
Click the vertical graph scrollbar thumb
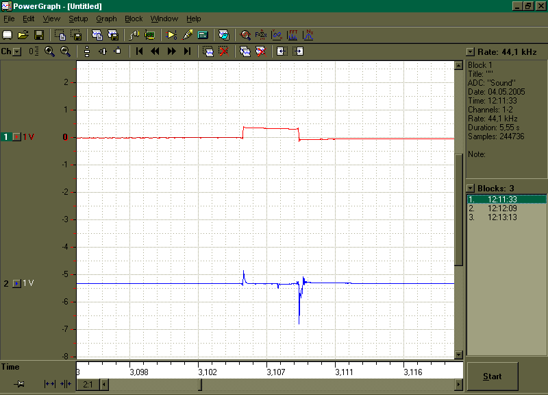(x=458, y=209)
